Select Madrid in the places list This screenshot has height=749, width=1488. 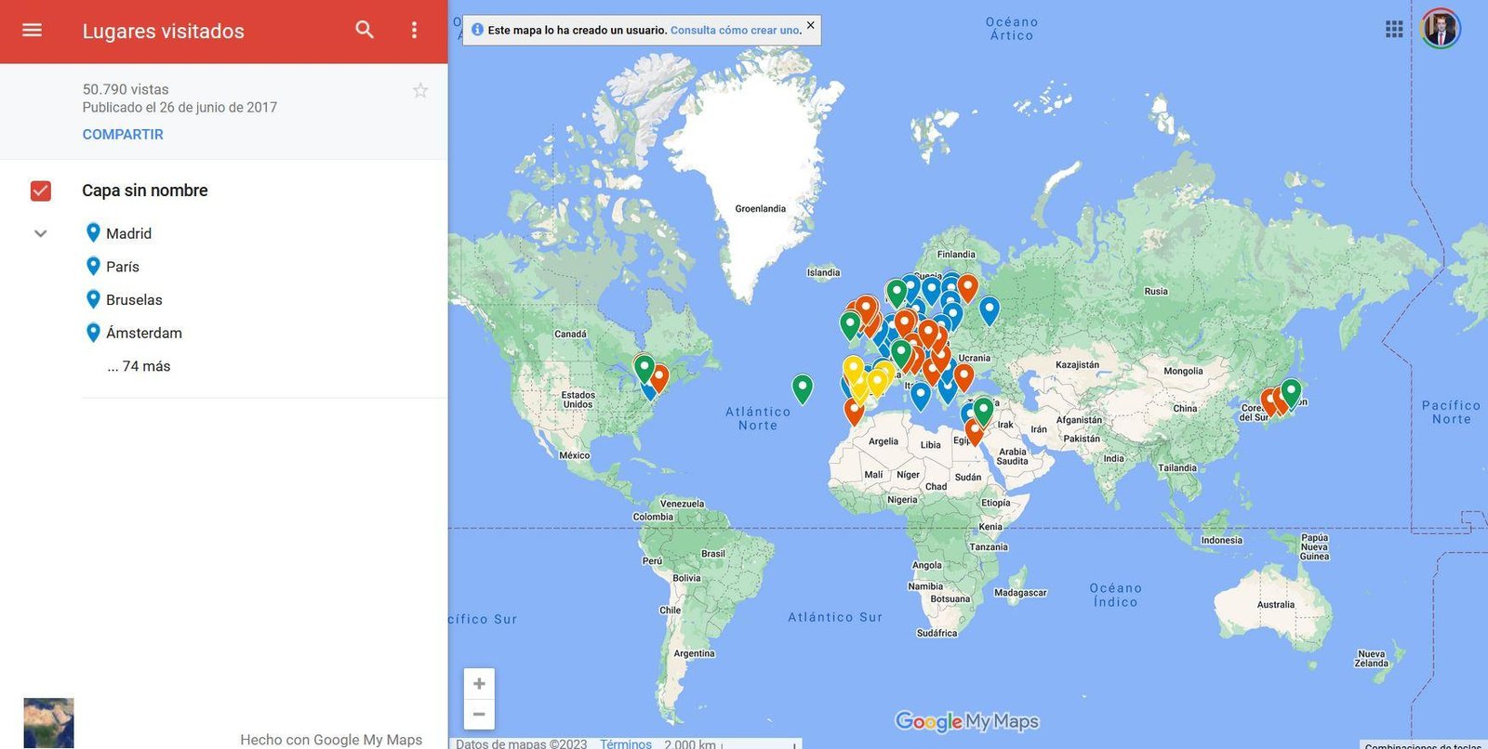coord(128,233)
